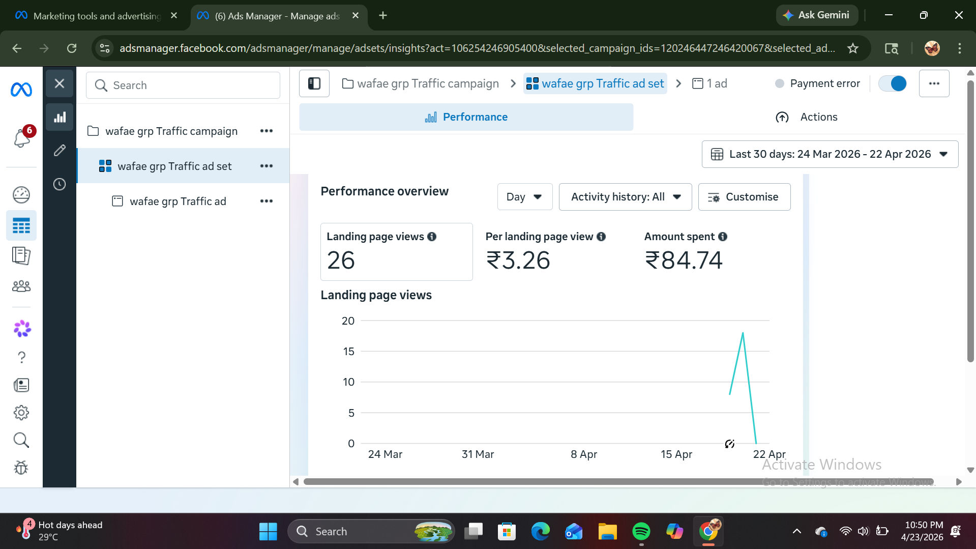The width and height of the screenshot is (976, 549).
Task: Click the chart activity marker near 22 Apr
Action: (x=730, y=444)
